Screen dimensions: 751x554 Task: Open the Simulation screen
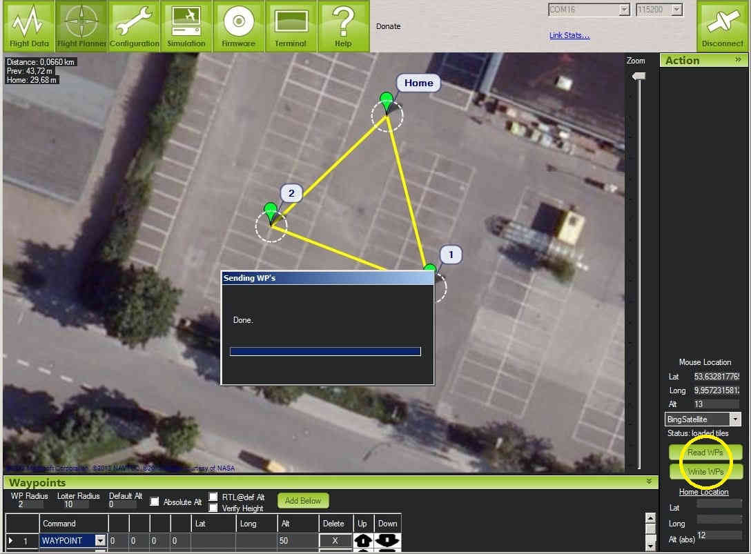[x=186, y=26]
